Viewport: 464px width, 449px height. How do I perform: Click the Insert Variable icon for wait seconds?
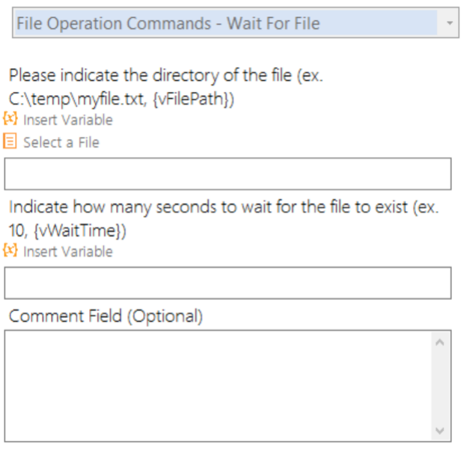[10, 251]
